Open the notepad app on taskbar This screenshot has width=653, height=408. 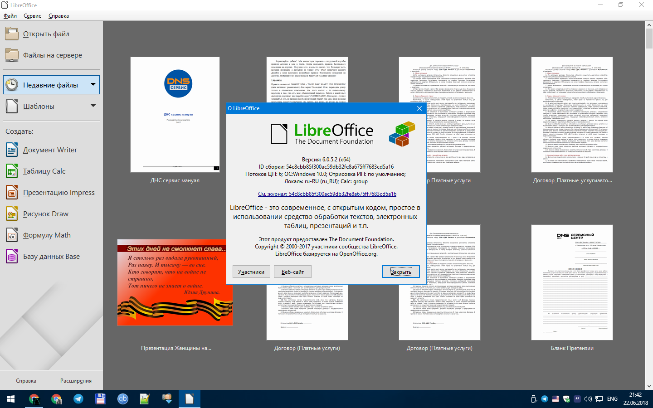point(145,399)
